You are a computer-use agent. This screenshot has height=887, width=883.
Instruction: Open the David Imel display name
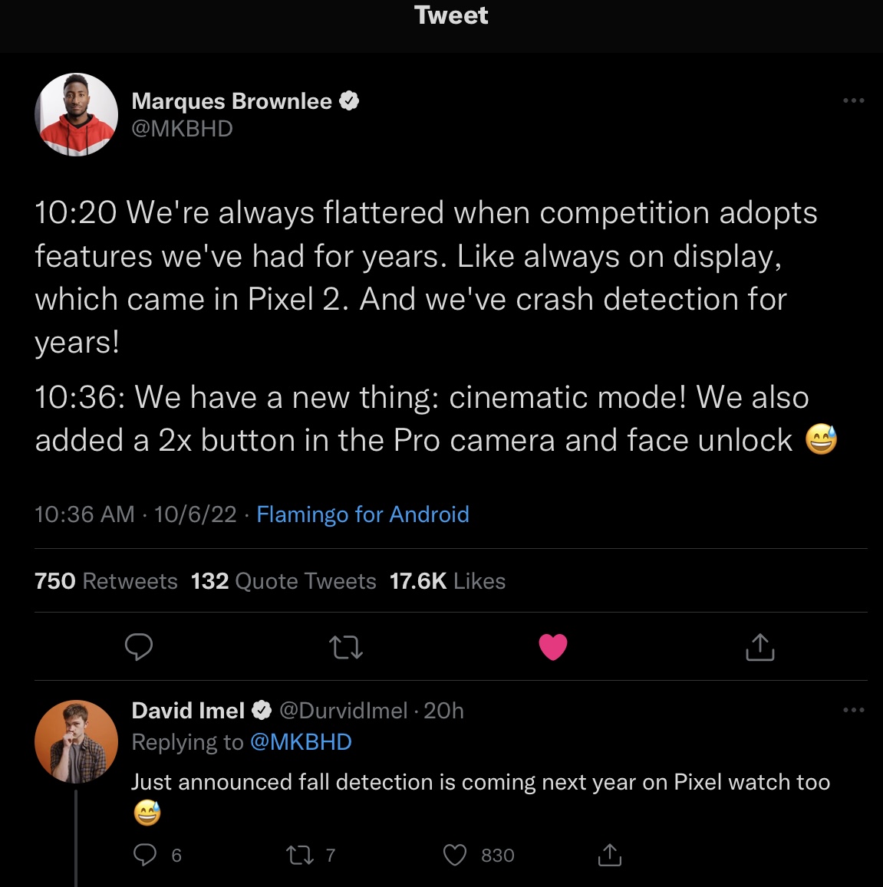click(188, 711)
